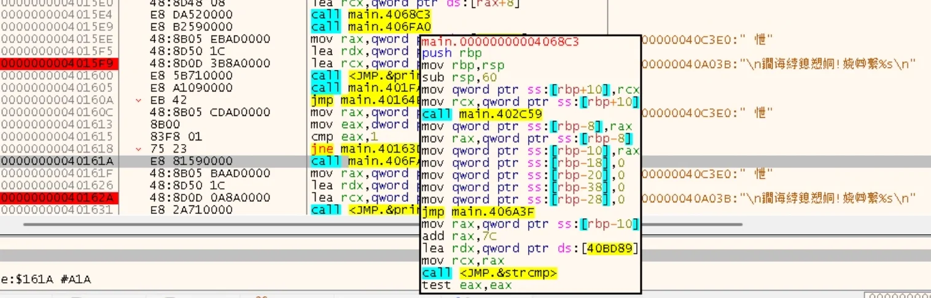Select address 00000000004015E9

click(x=56, y=27)
